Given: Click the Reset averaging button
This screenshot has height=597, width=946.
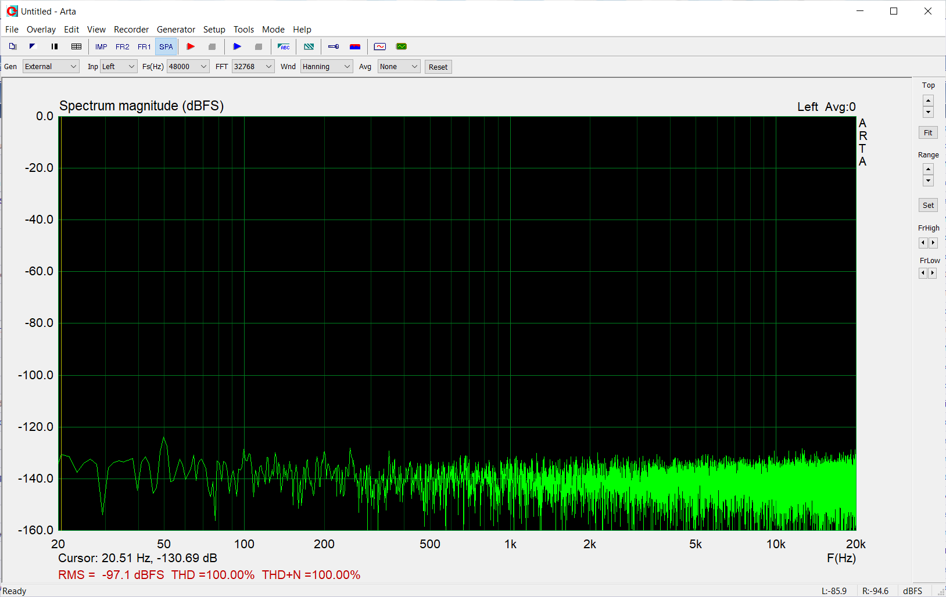Looking at the screenshot, I should (x=438, y=67).
